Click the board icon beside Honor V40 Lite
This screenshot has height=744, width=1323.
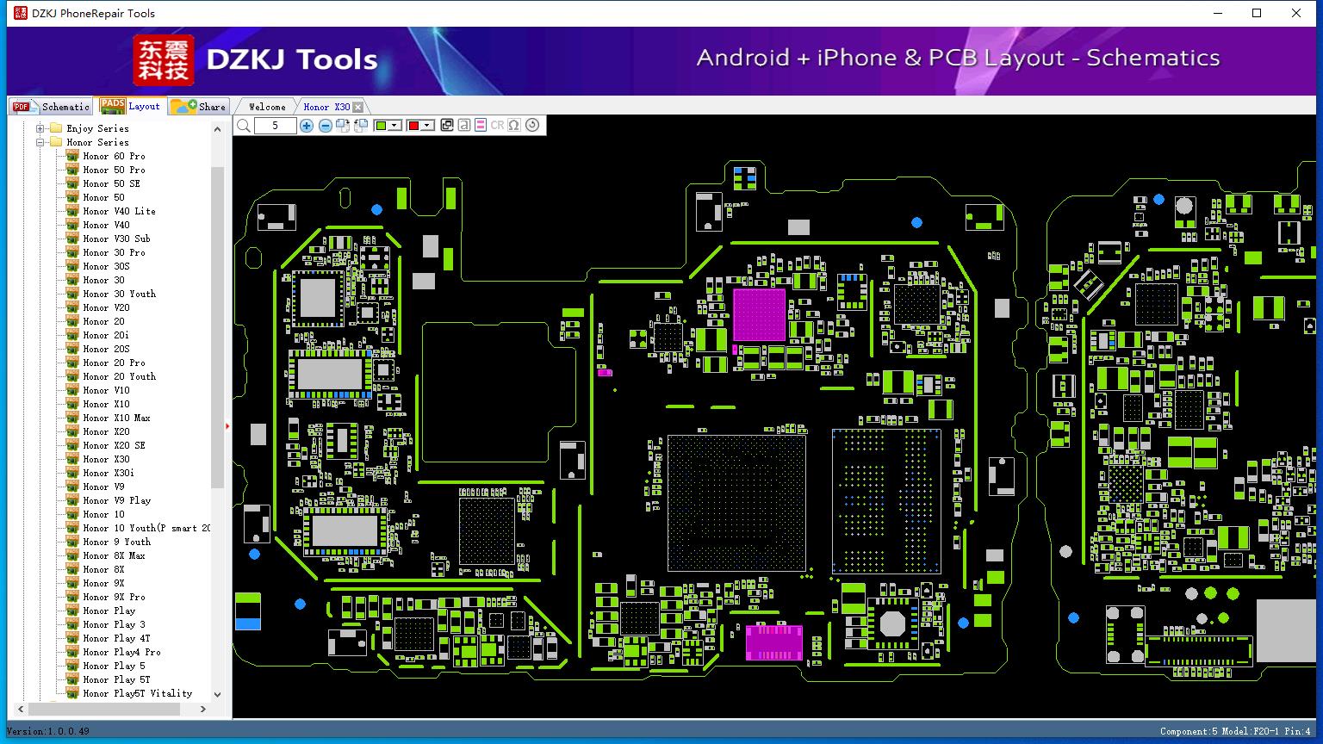(72, 211)
